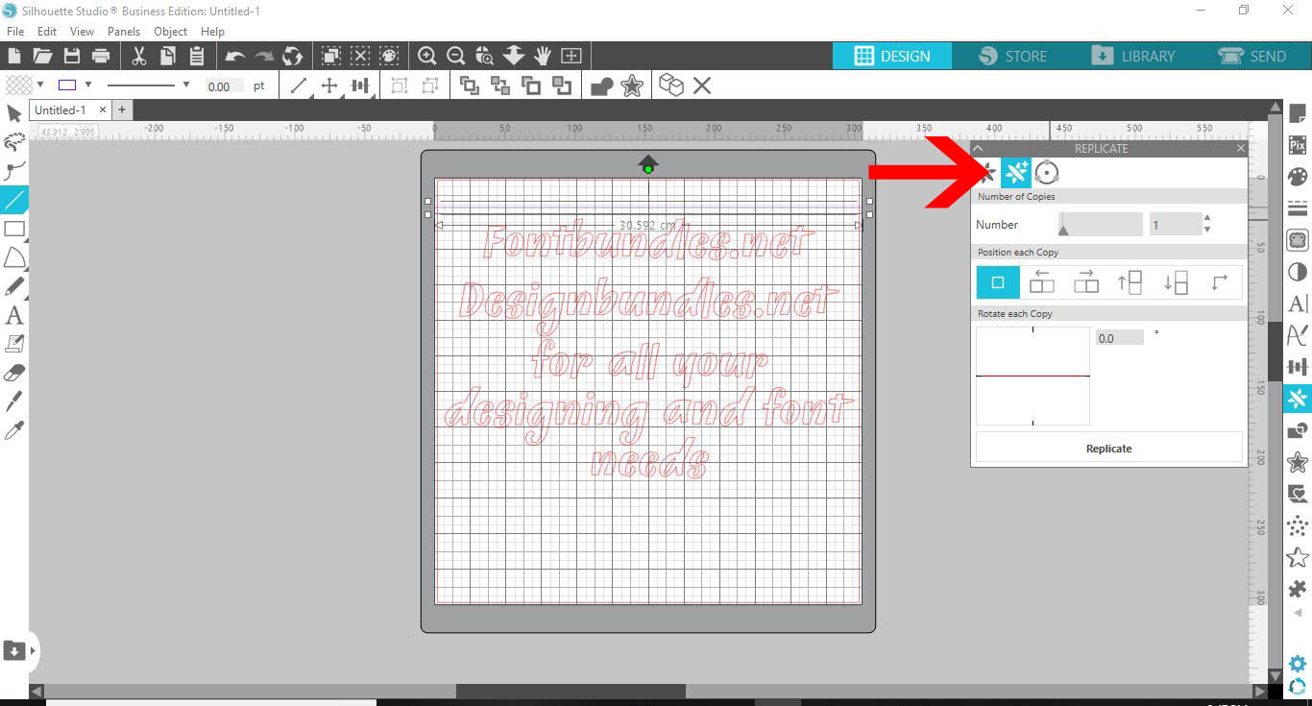Select the Duplicate Below position option
1312x706 pixels.
1175,282
